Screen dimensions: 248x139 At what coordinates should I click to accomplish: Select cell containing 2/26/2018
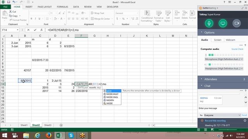pos(81,91)
